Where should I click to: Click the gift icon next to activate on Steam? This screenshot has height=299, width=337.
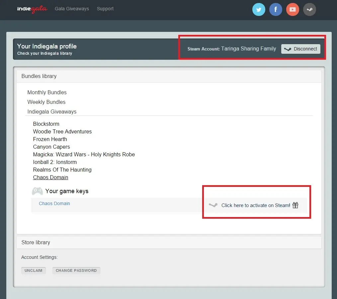295,205
